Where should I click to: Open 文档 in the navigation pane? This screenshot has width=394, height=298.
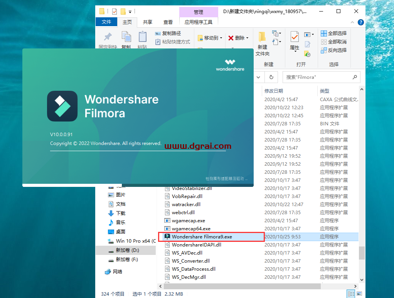click(x=117, y=204)
